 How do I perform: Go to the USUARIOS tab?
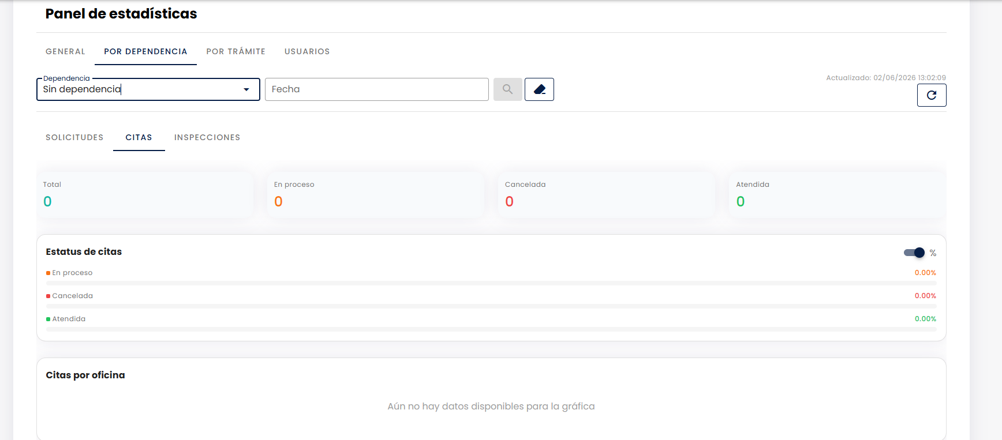coord(307,51)
